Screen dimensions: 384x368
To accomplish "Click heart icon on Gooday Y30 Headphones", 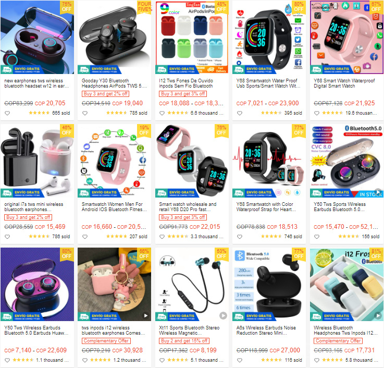I will click(85, 113).
